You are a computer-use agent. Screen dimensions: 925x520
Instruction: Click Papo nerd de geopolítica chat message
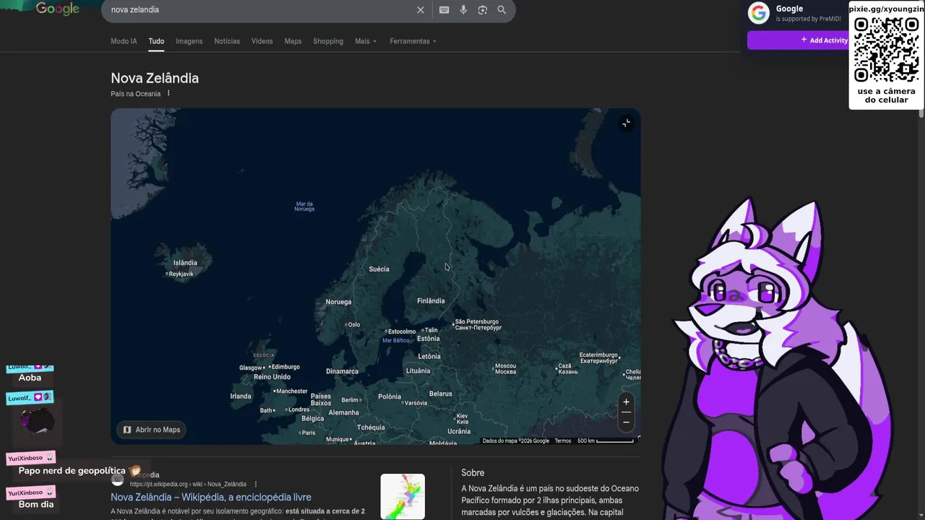(x=72, y=471)
